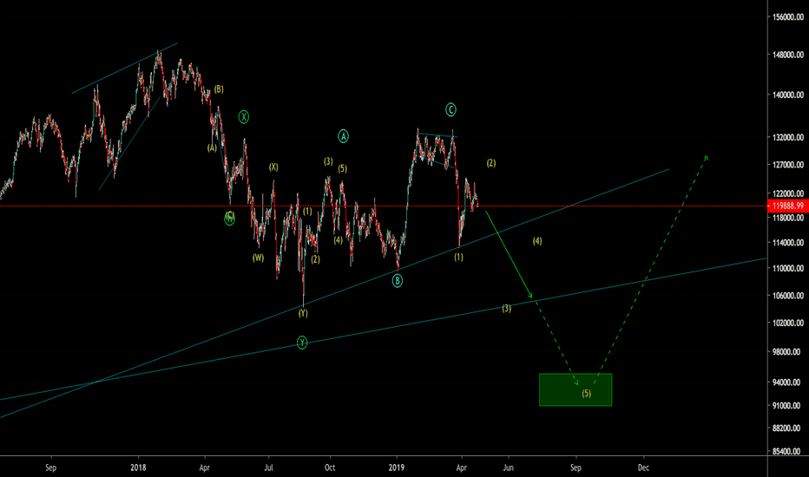Select the 106000.00 price axis label
This screenshot has width=809, height=477.
[787, 296]
